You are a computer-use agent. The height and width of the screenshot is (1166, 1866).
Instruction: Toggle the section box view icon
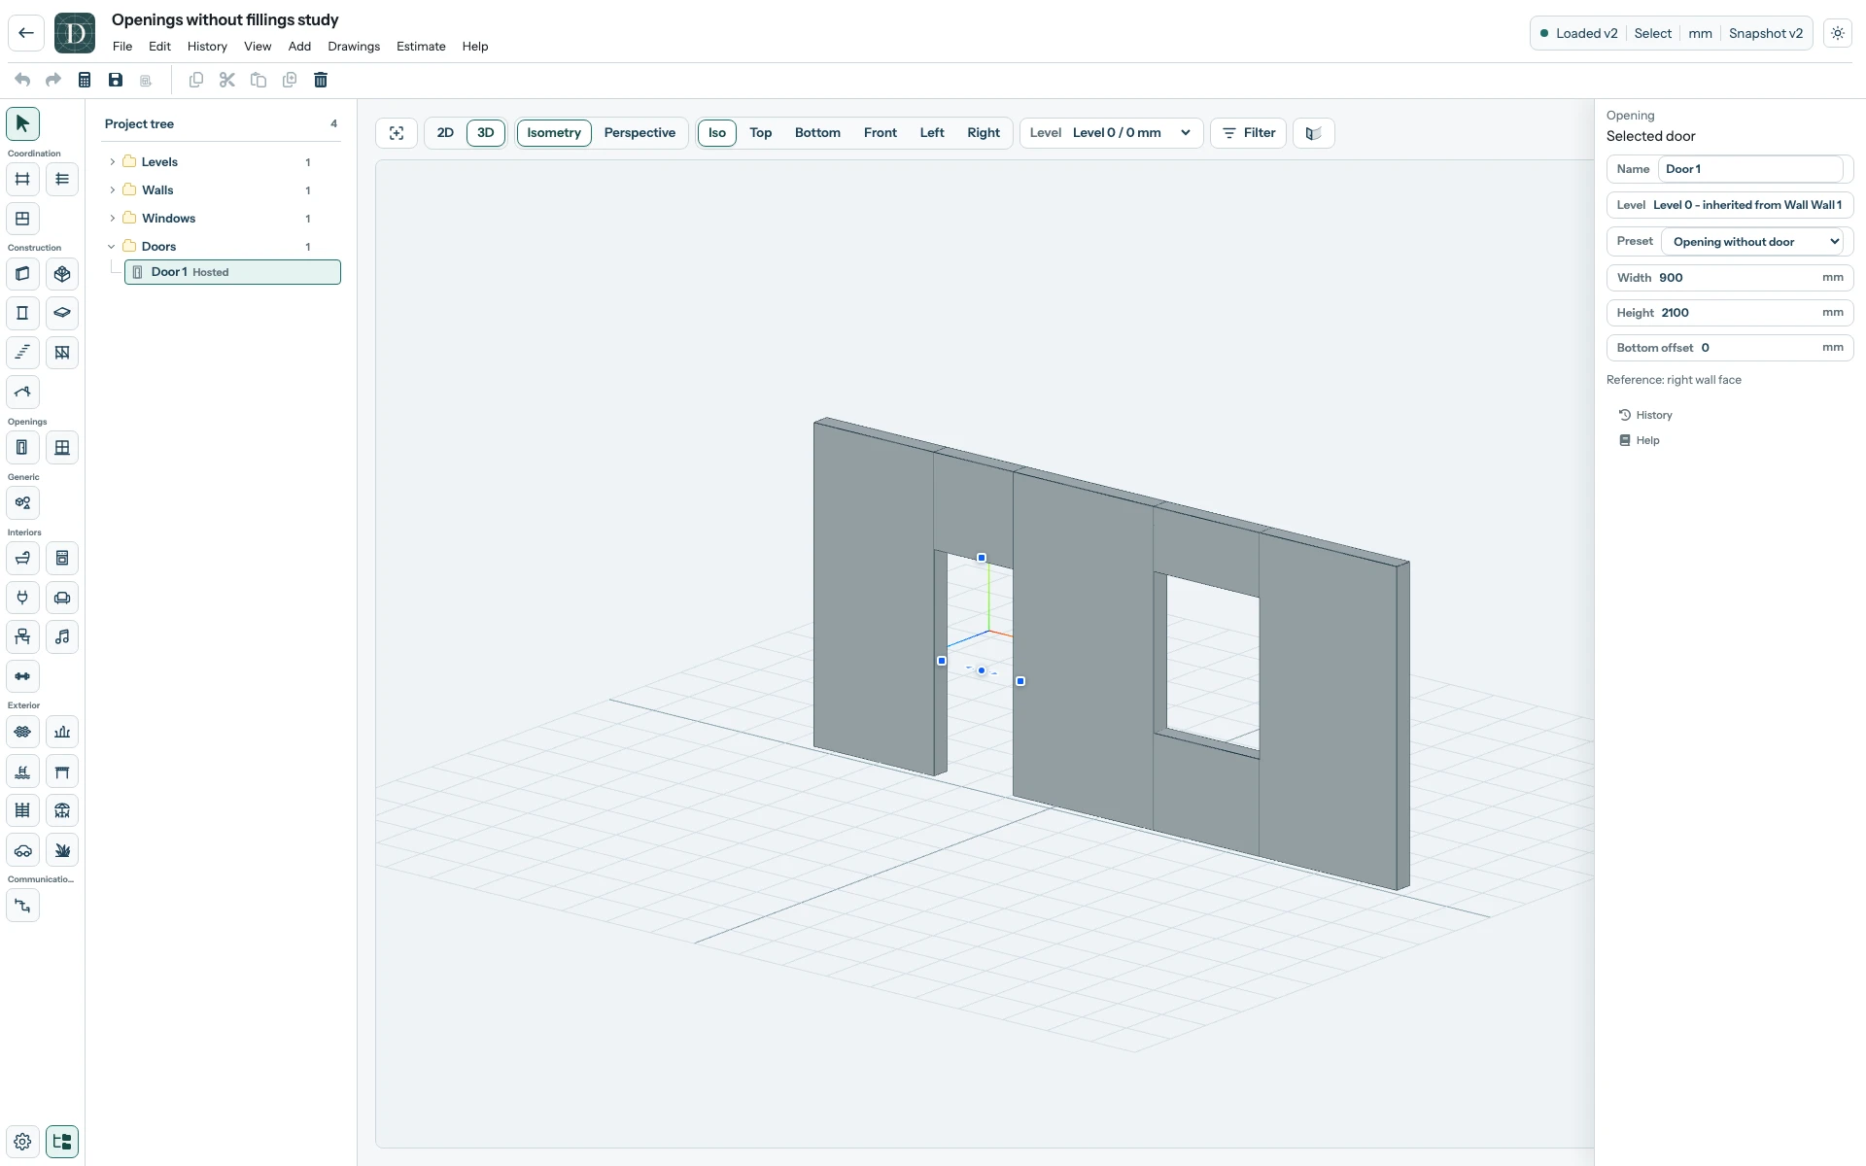click(x=1314, y=133)
